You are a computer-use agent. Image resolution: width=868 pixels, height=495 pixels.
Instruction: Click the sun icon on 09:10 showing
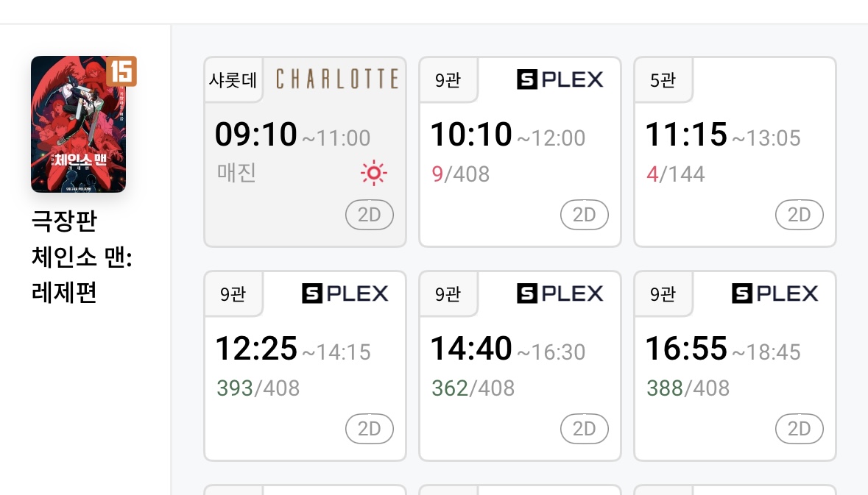coord(373,173)
